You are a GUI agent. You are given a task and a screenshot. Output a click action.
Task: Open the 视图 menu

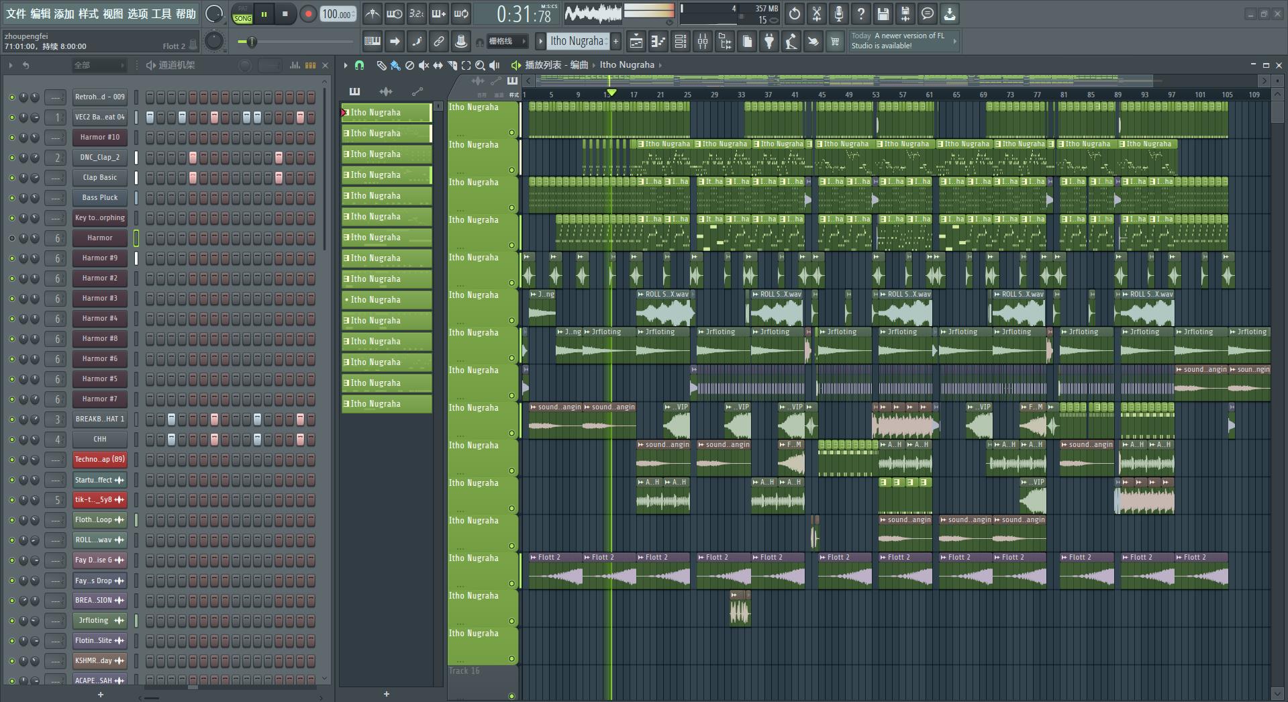click(x=113, y=13)
